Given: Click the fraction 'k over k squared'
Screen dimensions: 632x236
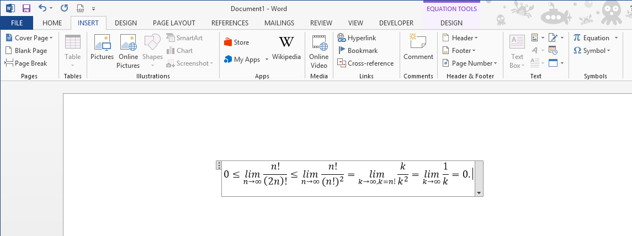Looking at the screenshot, I should point(402,174).
